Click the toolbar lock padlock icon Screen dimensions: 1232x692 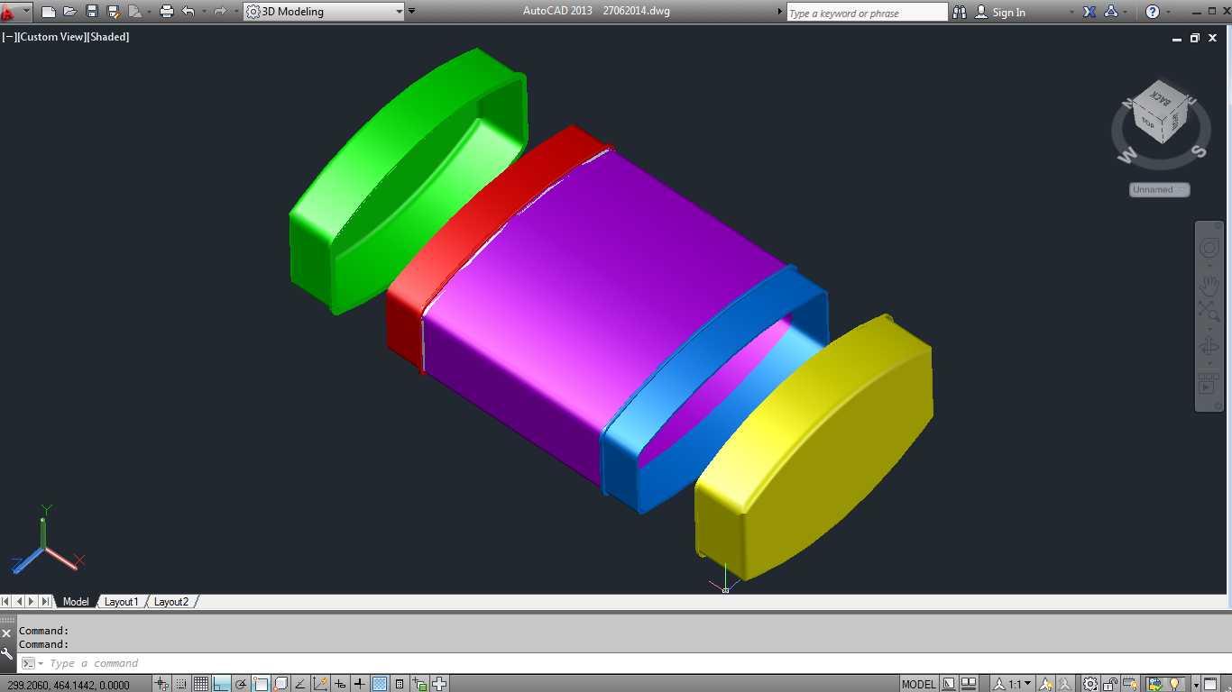(x=1110, y=683)
